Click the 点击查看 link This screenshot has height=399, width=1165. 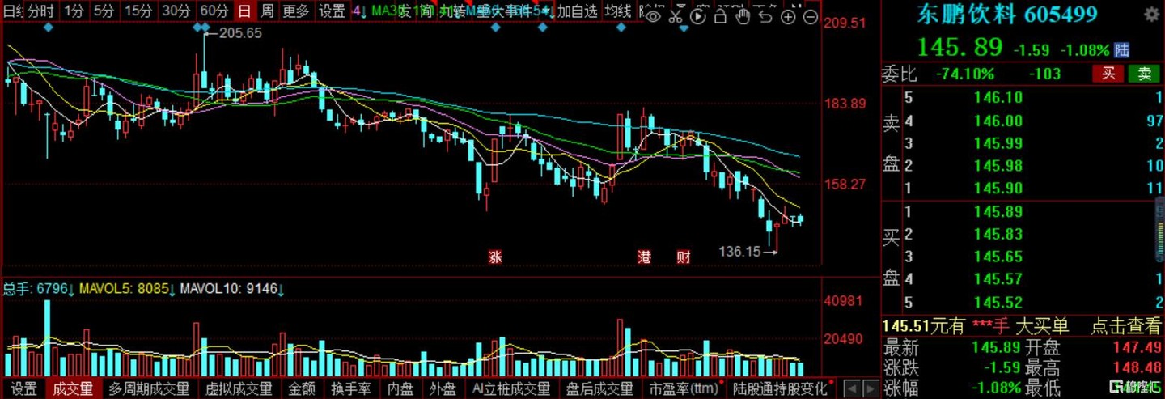1126,326
